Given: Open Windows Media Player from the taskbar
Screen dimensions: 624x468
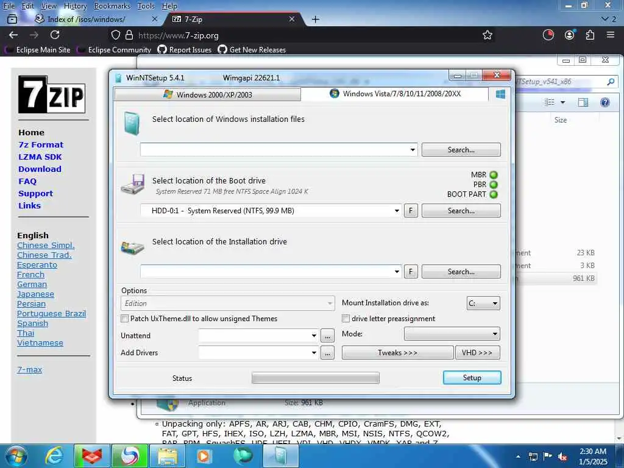Looking at the screenshot, I should (204, 456).
